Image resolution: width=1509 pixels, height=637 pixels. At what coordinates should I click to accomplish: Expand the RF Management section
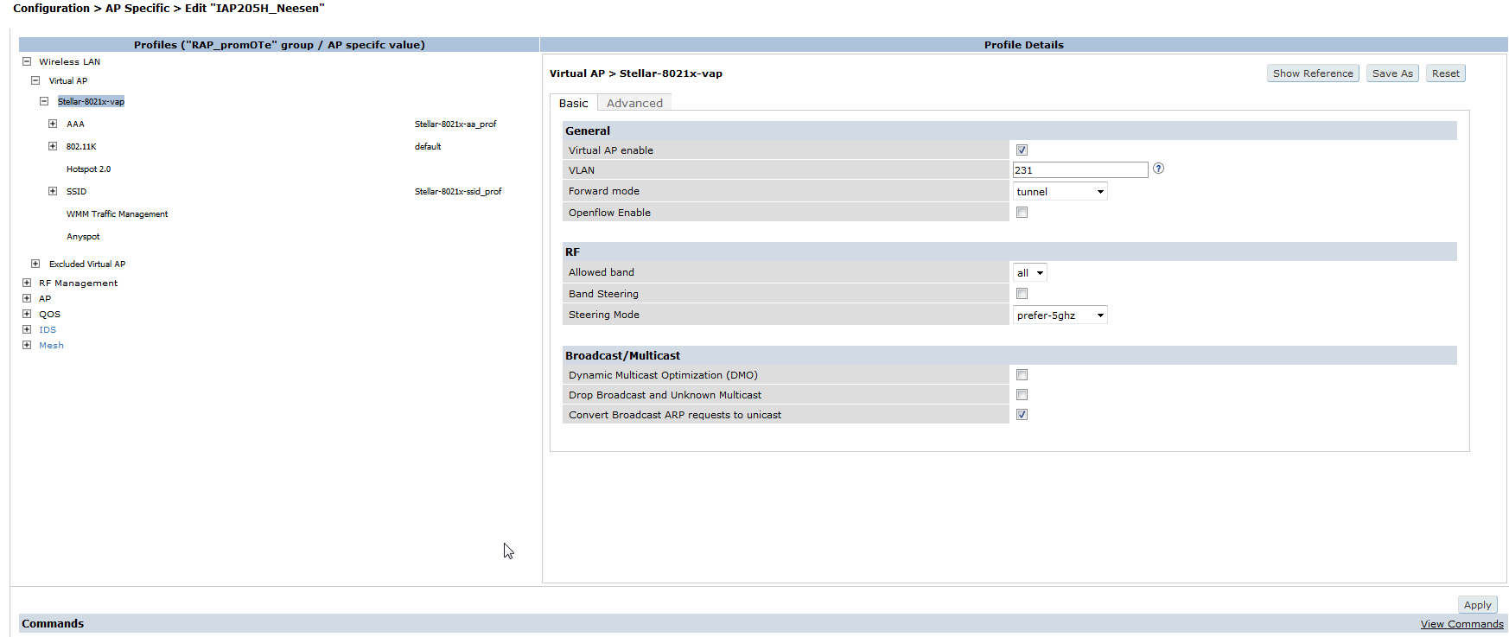tap(27, 283)
